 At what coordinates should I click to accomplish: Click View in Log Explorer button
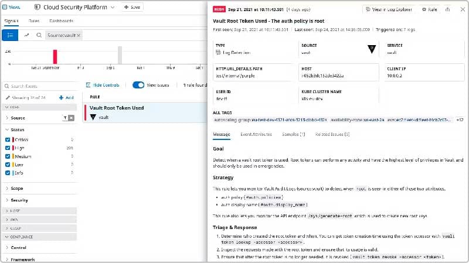(x=390, y=9)
